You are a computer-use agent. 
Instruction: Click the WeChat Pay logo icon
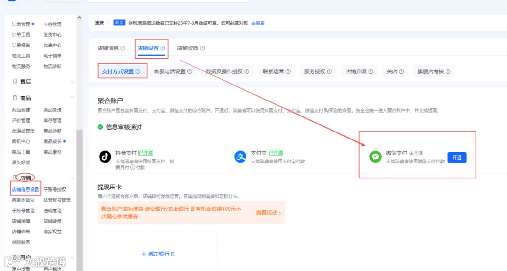(x=376, y=157)
